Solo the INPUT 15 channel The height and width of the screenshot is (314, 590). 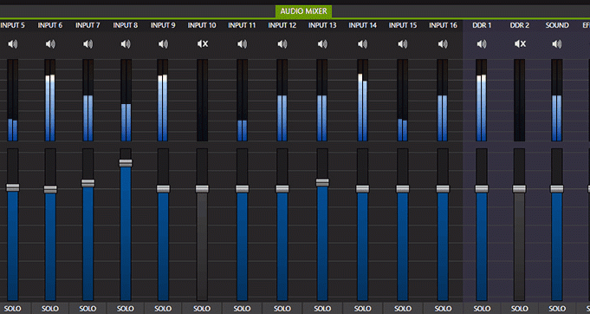[403, 308]
